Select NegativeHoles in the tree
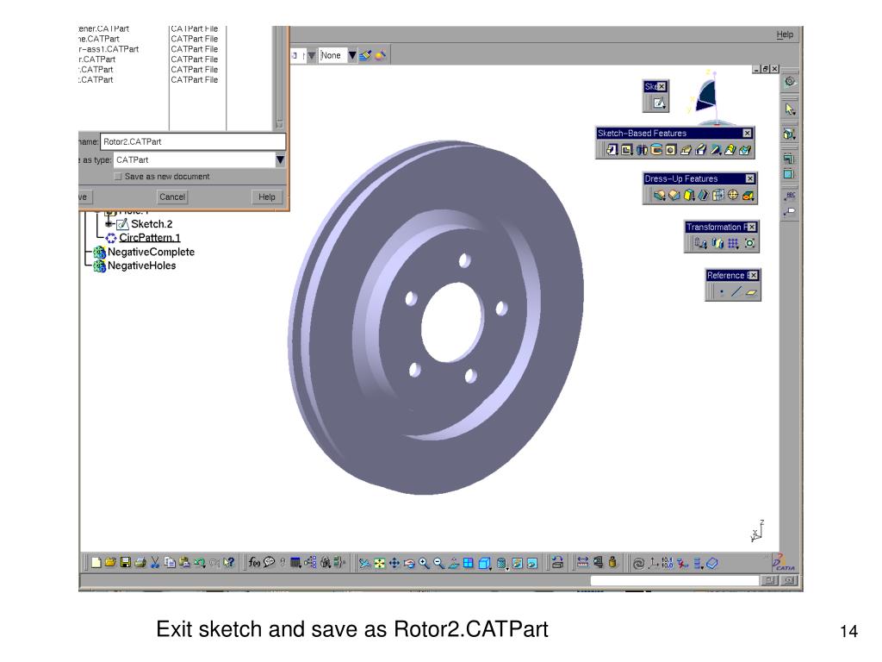 click(142, 265)
